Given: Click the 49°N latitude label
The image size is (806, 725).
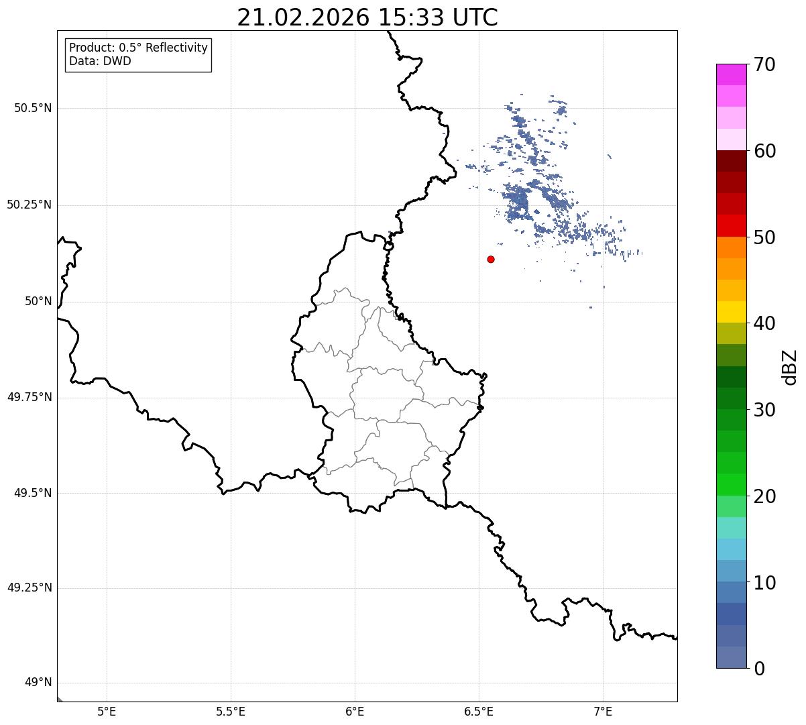Looking at the screenshot, I should [x=38, y=682].
